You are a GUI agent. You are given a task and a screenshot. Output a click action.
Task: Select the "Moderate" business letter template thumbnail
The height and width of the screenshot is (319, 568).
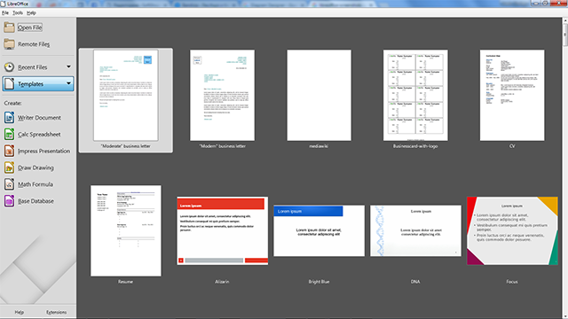[126, 95]
